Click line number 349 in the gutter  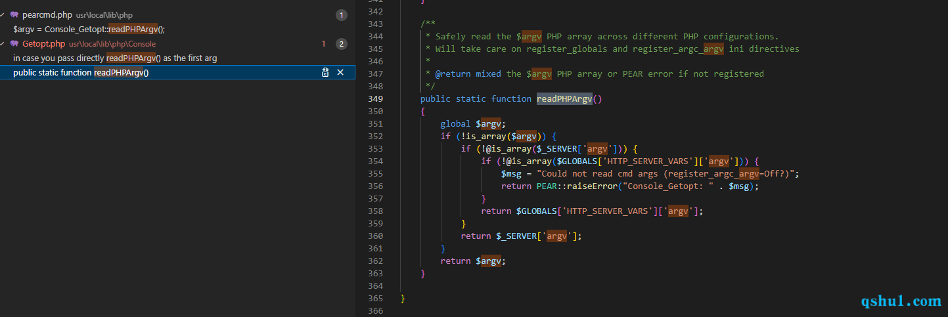point(375,98)
